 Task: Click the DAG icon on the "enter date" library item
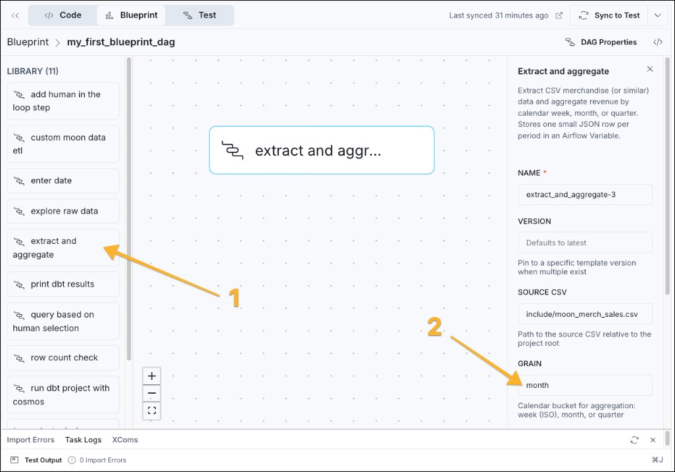tap(20, 180)
